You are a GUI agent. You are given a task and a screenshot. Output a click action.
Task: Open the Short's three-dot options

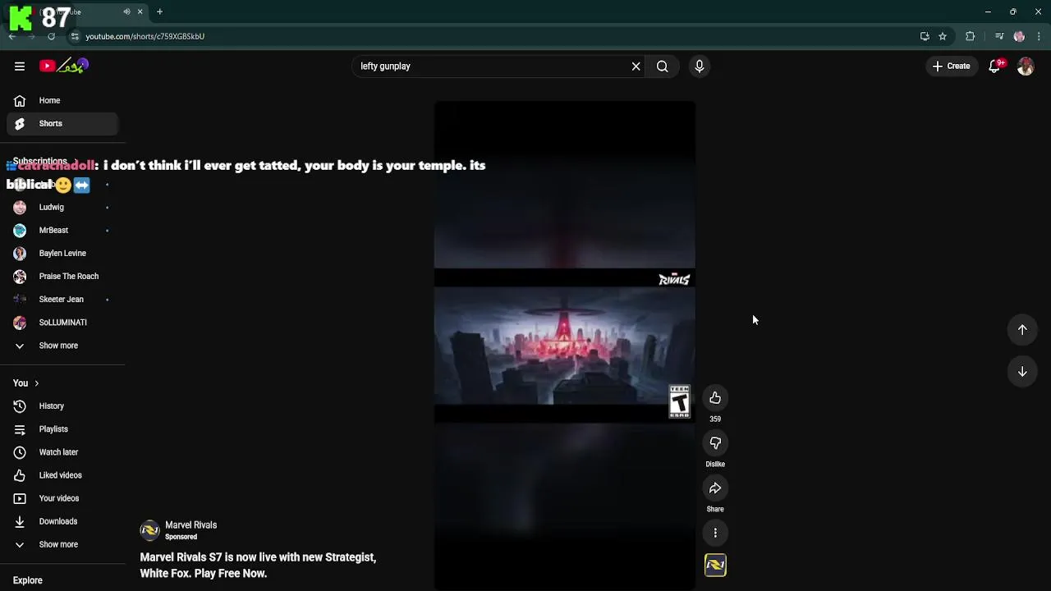pyautogui.click(x=715, y=533)
